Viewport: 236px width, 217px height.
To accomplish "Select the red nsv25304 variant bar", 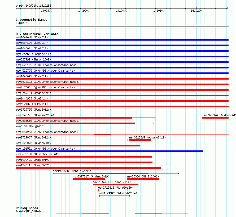I will pyautogui.click(x=143, y=179).
